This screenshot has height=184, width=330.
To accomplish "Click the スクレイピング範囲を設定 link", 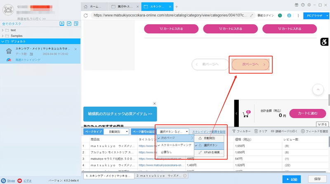I will tap(209, 132).
